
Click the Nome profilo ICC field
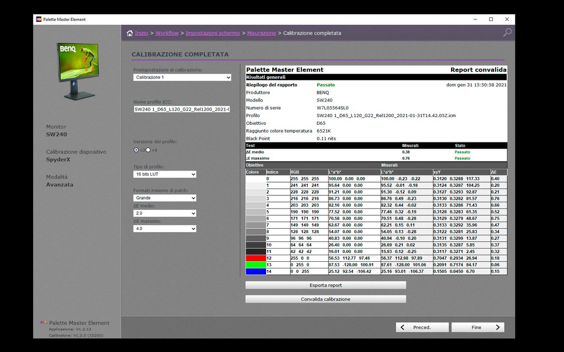tap(182, 109)
